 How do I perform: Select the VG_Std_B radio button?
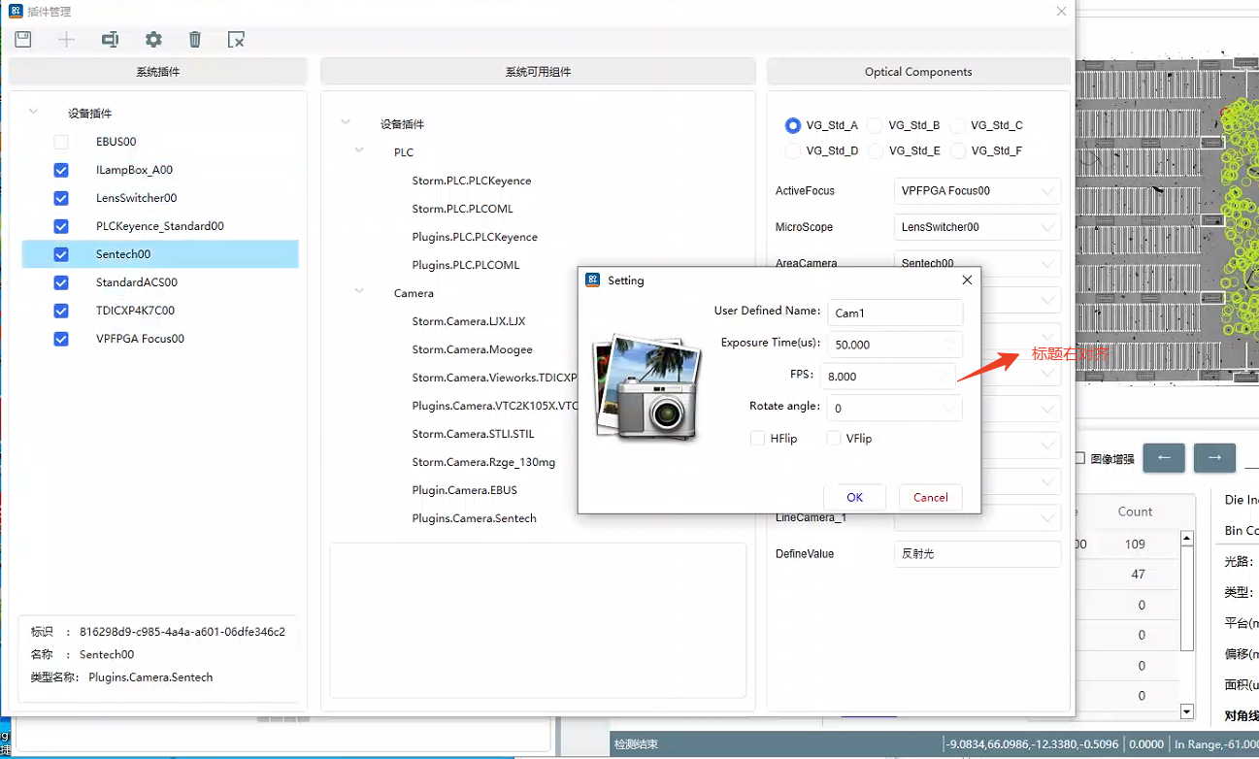tap(876, 125)
